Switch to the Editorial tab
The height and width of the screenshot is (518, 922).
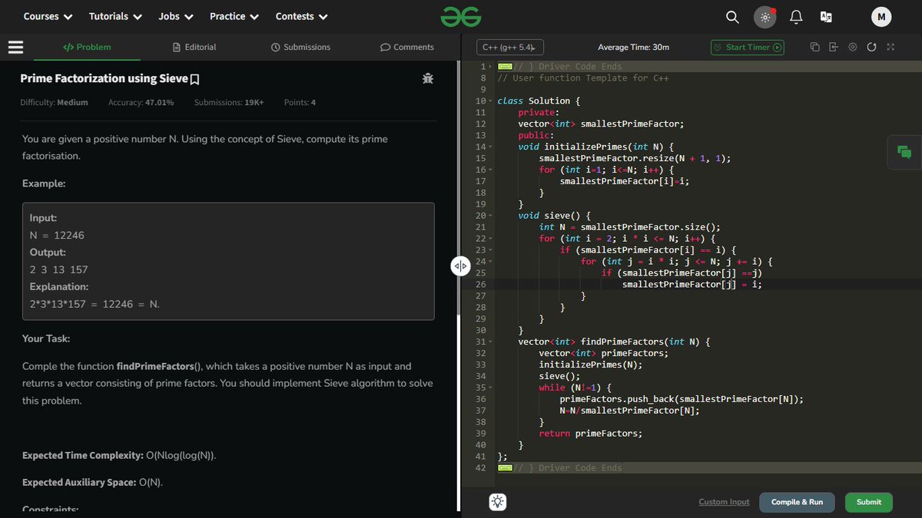[x=194, y=48]
